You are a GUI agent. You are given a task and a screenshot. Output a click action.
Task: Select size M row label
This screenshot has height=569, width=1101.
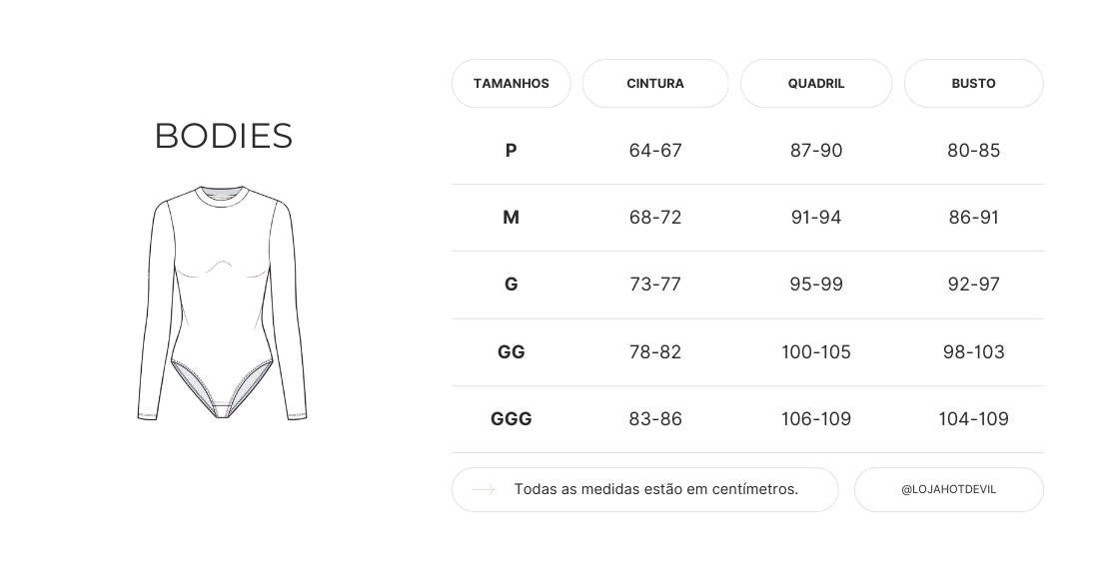(x=511, y=218)
